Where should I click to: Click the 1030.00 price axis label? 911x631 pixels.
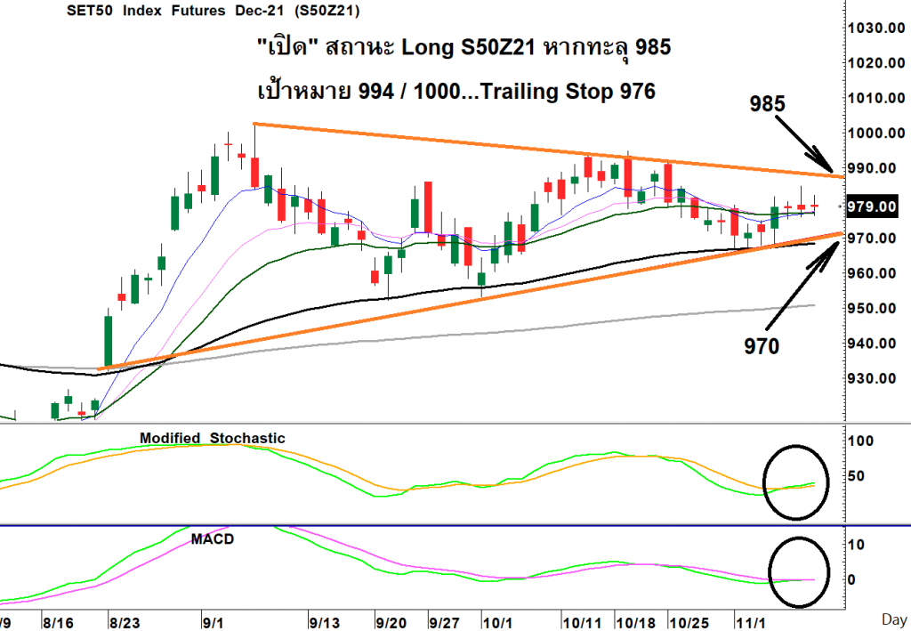(x=876, y=28)
